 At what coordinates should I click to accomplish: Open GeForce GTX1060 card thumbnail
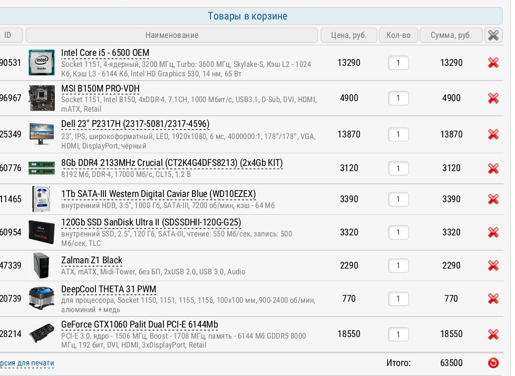pyautogui.click(x=42, y=334)
